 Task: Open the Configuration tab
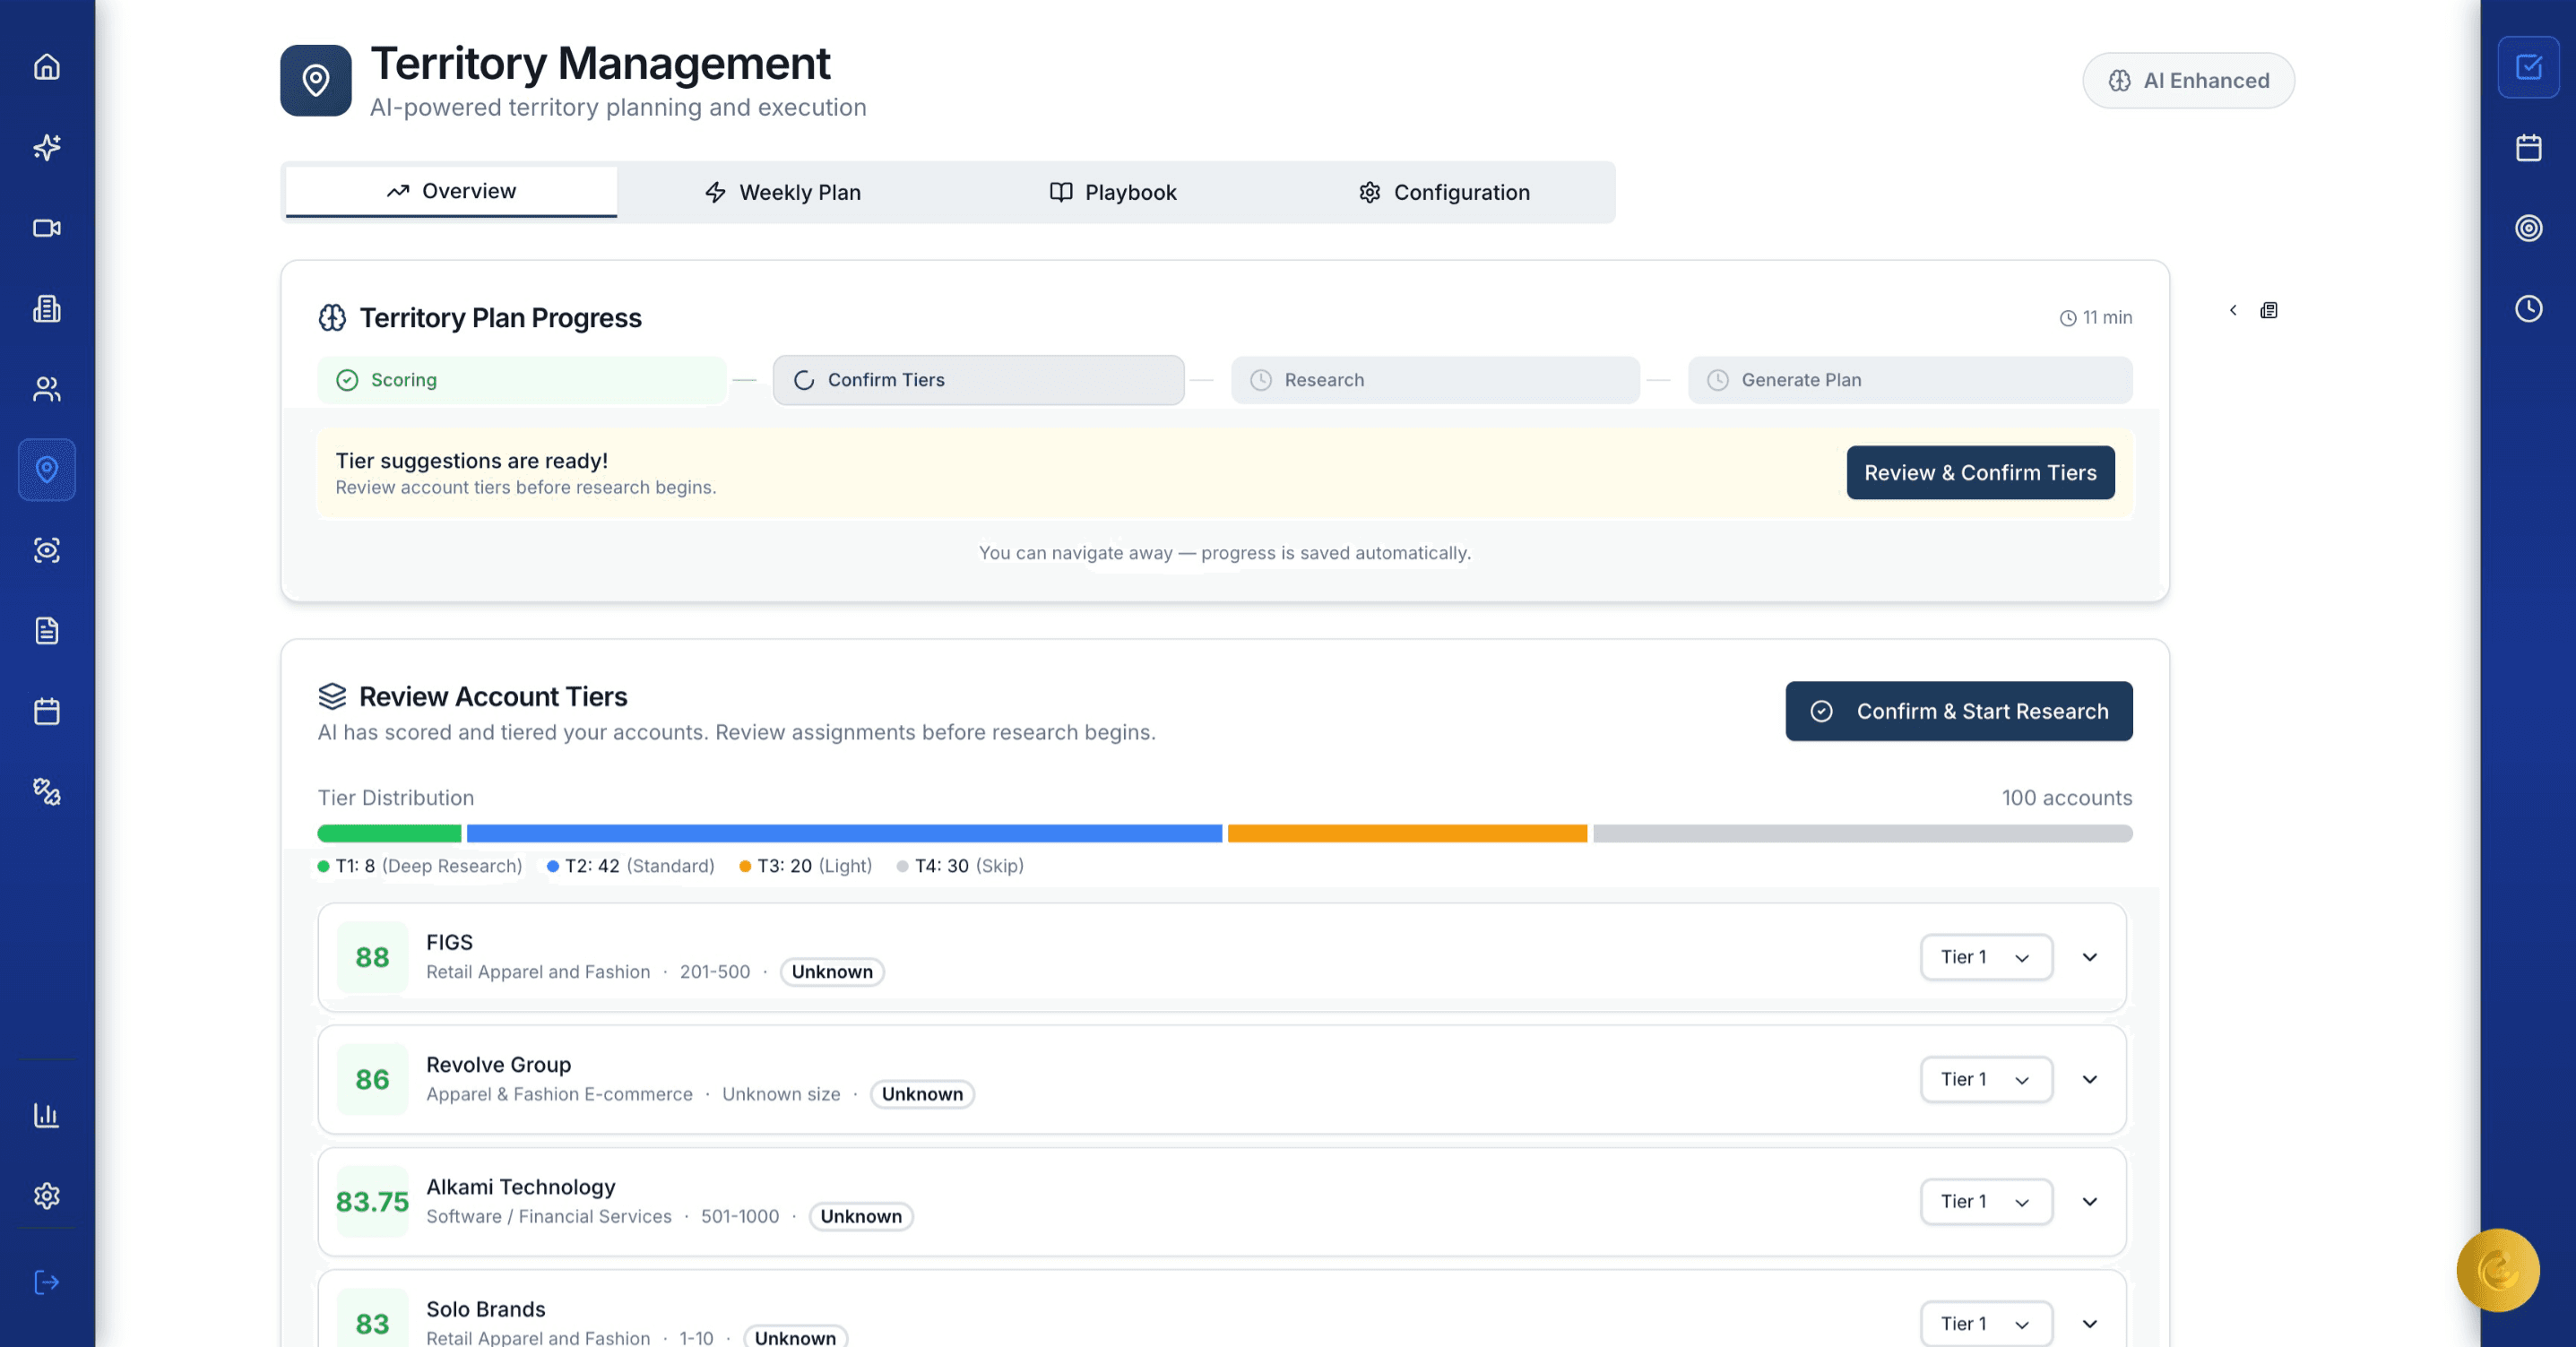click(1444, 192)
